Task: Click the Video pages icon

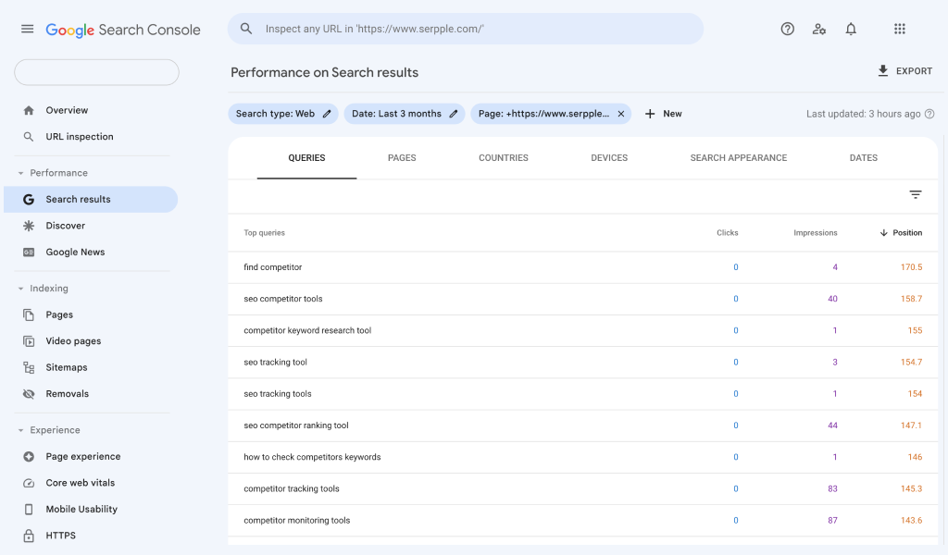Action: pyautogui.click(x=29, y=341)
